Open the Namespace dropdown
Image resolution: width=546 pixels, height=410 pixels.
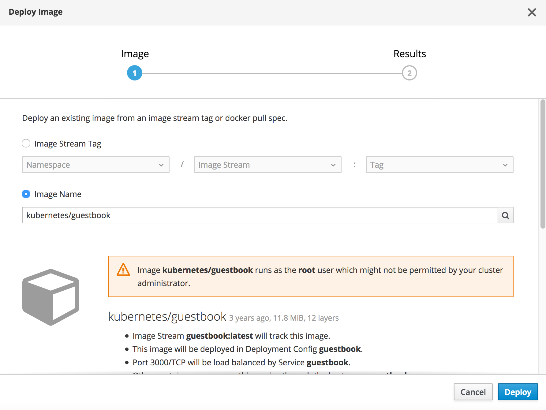96,165
